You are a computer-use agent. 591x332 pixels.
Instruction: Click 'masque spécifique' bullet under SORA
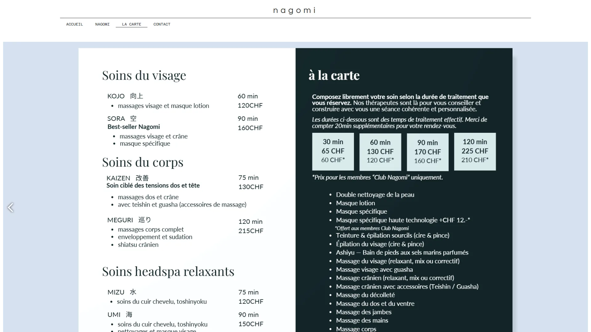pos(145,144)
